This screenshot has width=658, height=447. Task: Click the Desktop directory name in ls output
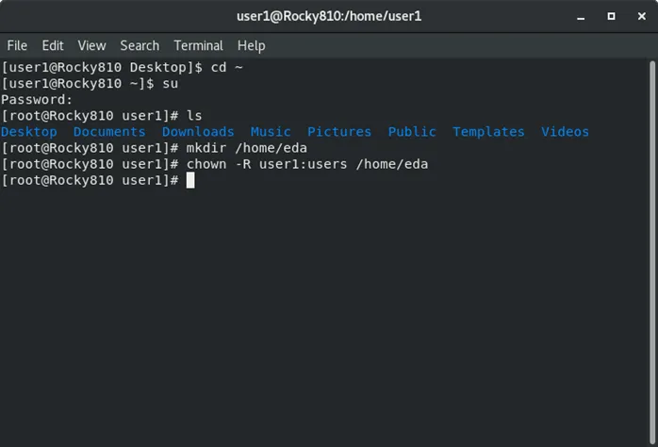pos(29,132)
